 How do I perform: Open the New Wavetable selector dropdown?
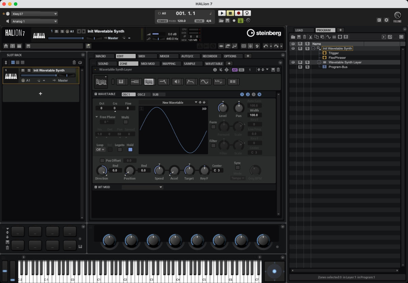(196, 102)
